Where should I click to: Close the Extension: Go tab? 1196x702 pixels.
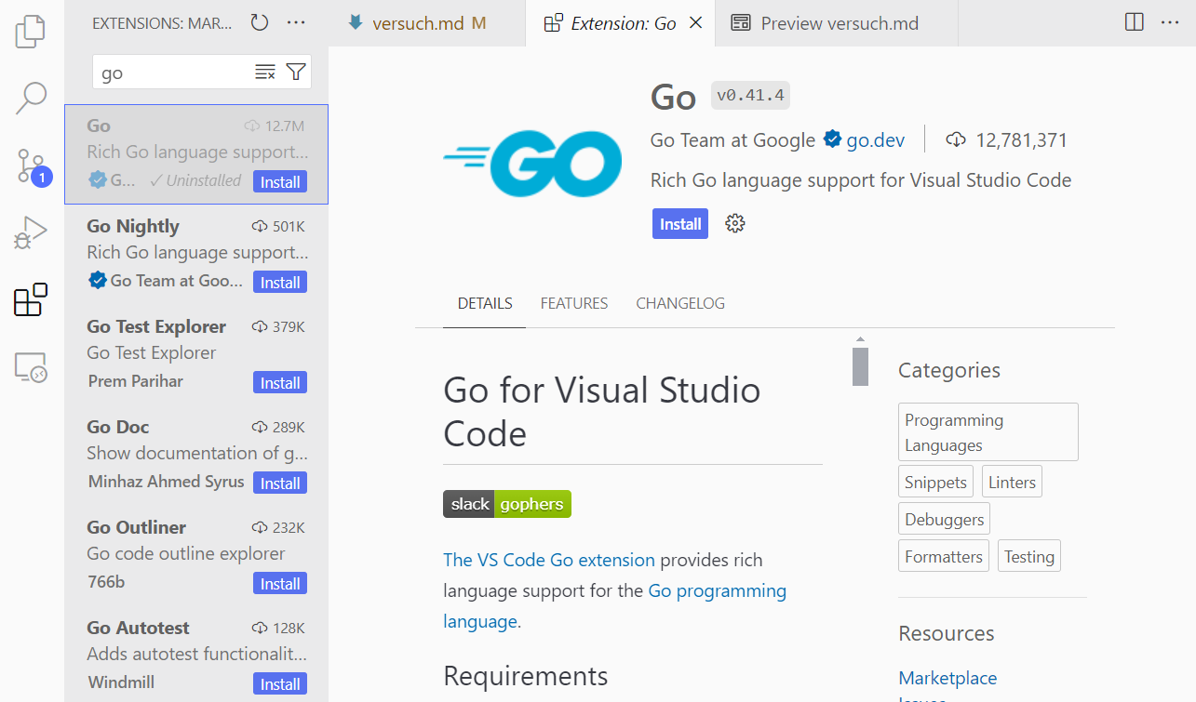(x=695, y=23)
